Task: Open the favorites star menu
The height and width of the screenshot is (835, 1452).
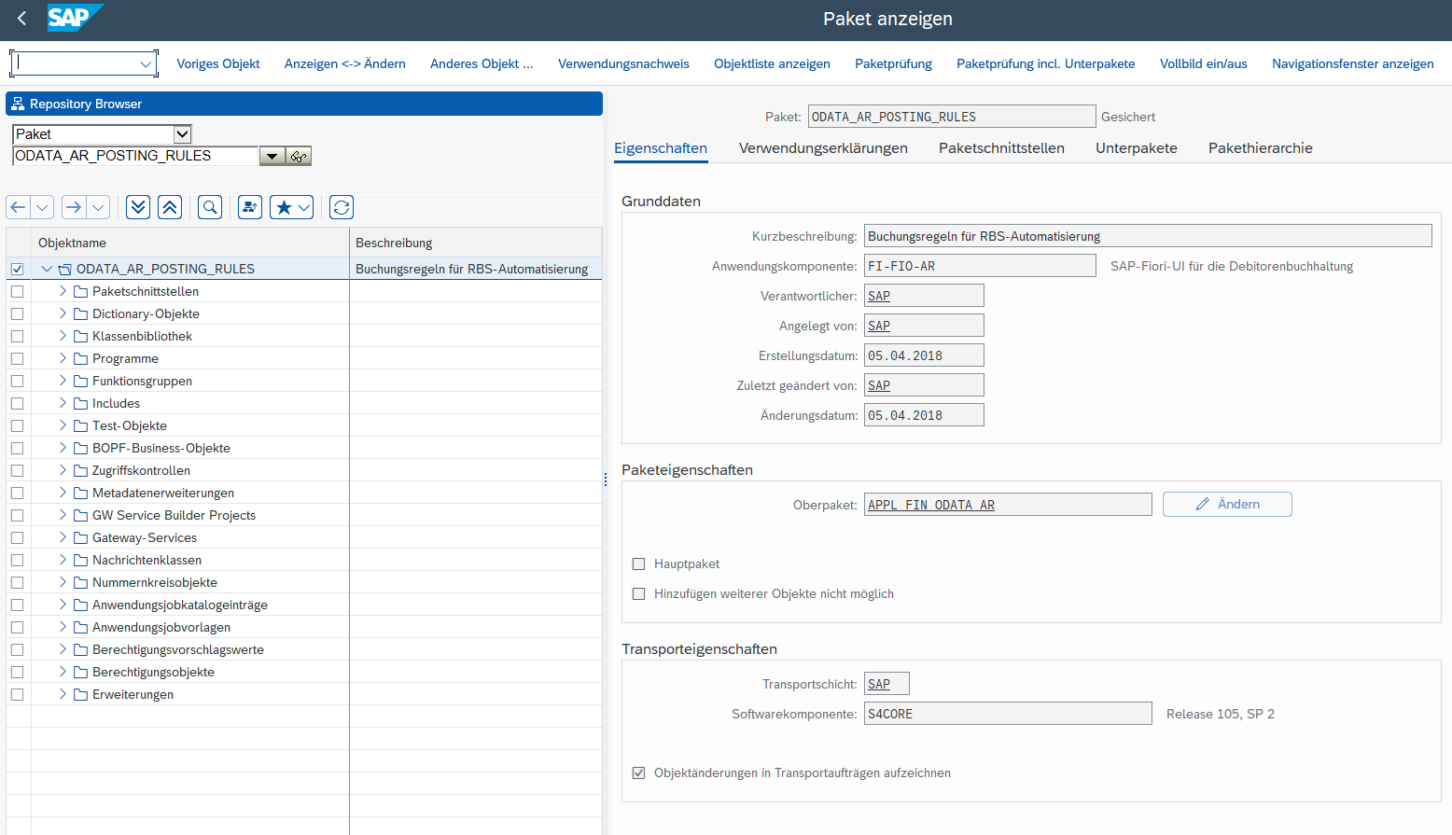Action: [x=291, y=207]
